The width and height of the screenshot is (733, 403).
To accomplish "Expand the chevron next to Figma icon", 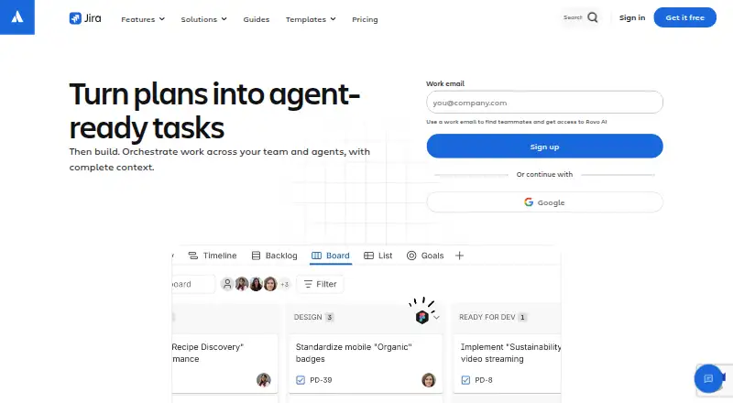I will tap(437, 318).
